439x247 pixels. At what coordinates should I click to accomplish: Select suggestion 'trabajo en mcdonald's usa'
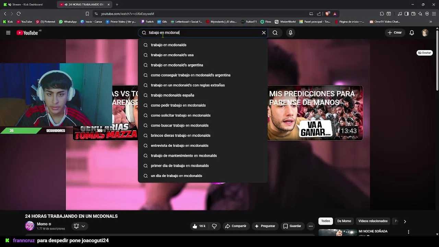[x=203, y=55]
